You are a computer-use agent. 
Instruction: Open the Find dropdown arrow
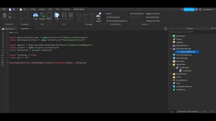click(x=35, y=22)
